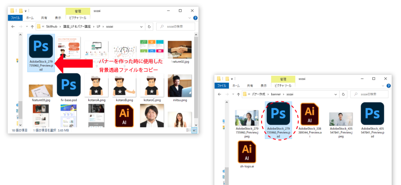The image size is (401, 185).
Task: Go up one folder in banner window
Action: point(239,94)
